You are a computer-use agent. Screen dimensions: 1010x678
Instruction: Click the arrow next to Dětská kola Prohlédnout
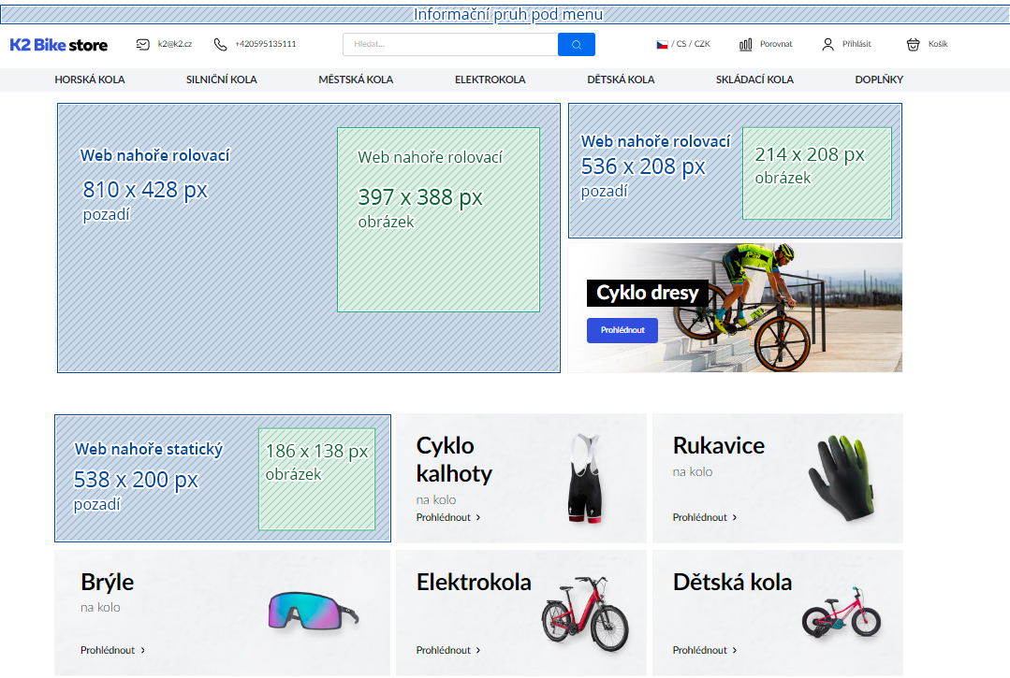[734, 650]
